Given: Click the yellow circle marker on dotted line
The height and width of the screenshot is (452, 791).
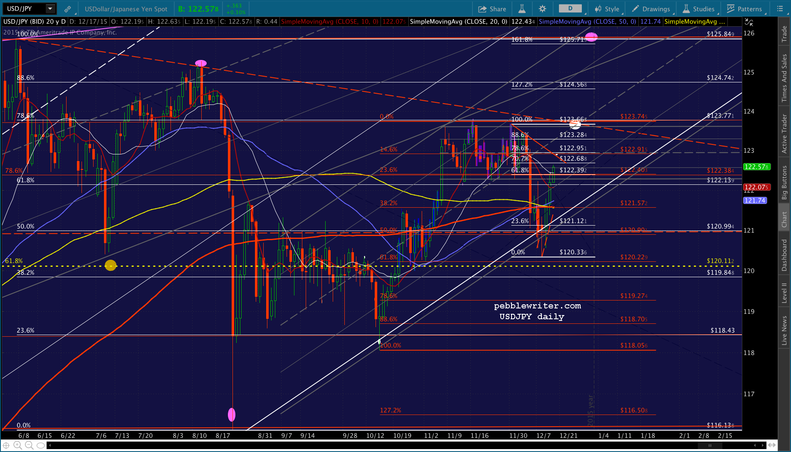Looking at the screenshot, I should point(111,265).
